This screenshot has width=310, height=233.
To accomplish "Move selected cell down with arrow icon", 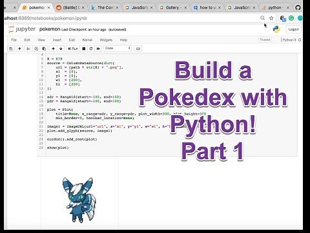I will [61, 49].
